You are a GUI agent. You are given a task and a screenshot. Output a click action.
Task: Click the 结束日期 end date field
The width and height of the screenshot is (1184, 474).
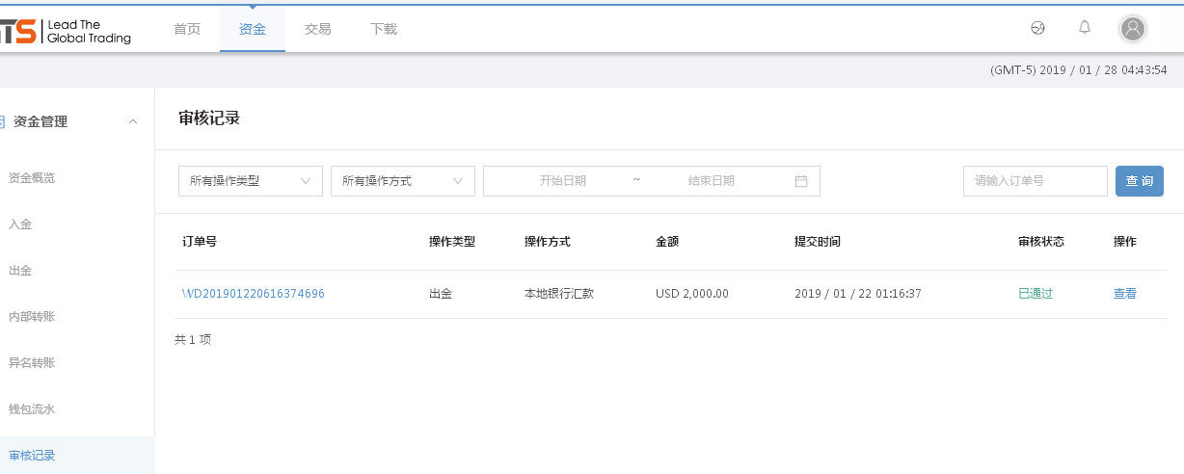pos(711,181)
